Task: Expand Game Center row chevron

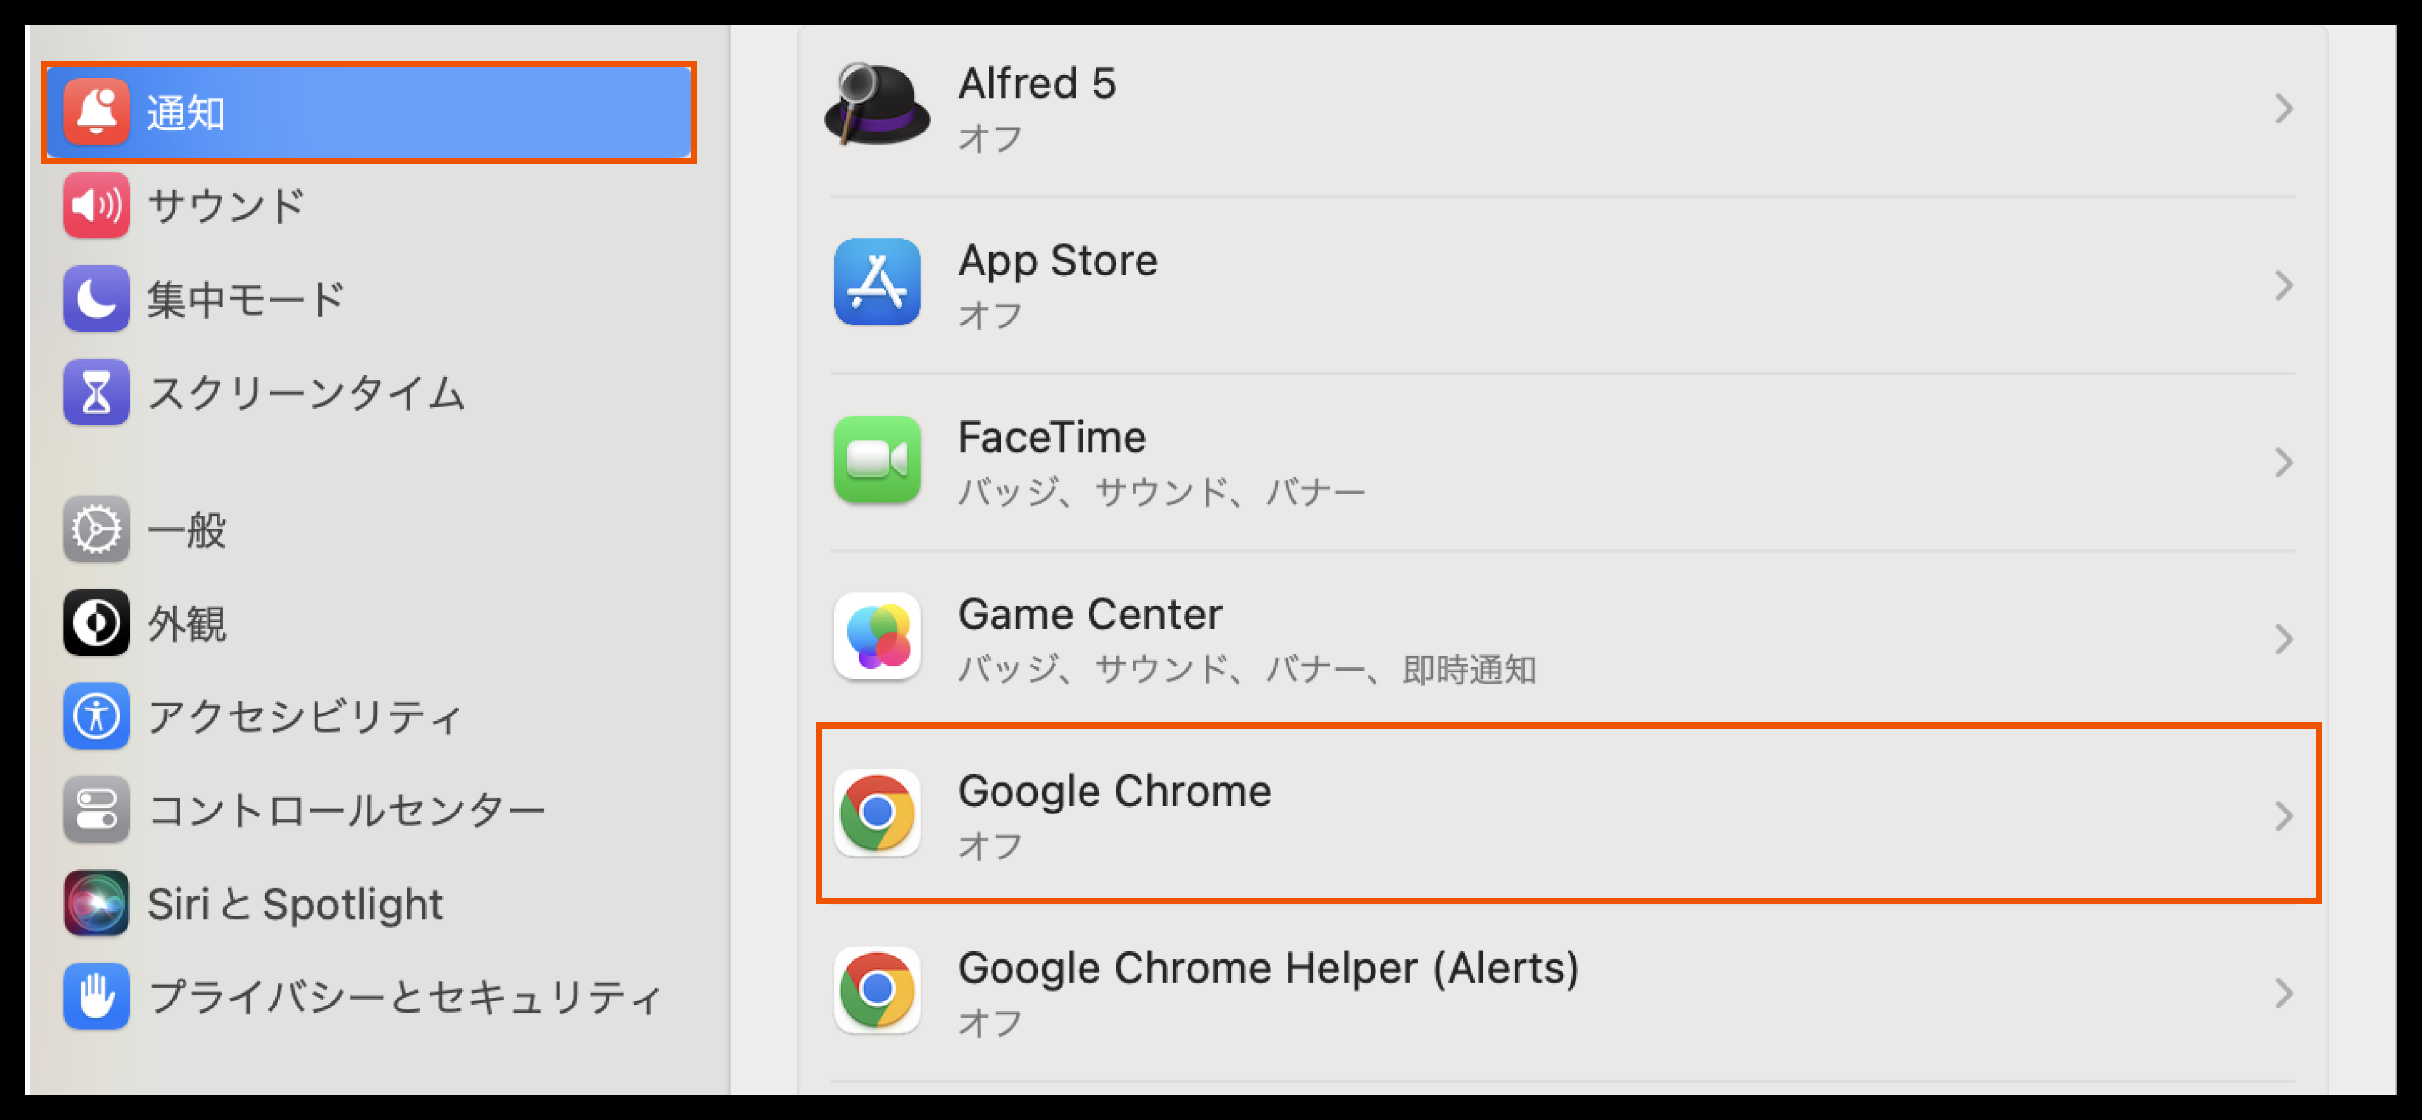Action: pos(2283,640)
